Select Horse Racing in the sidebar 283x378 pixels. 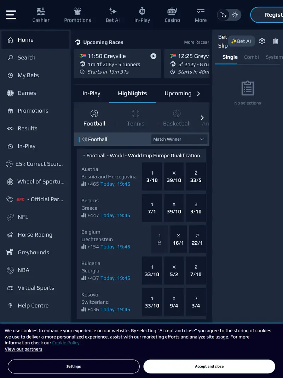[35, 235]
